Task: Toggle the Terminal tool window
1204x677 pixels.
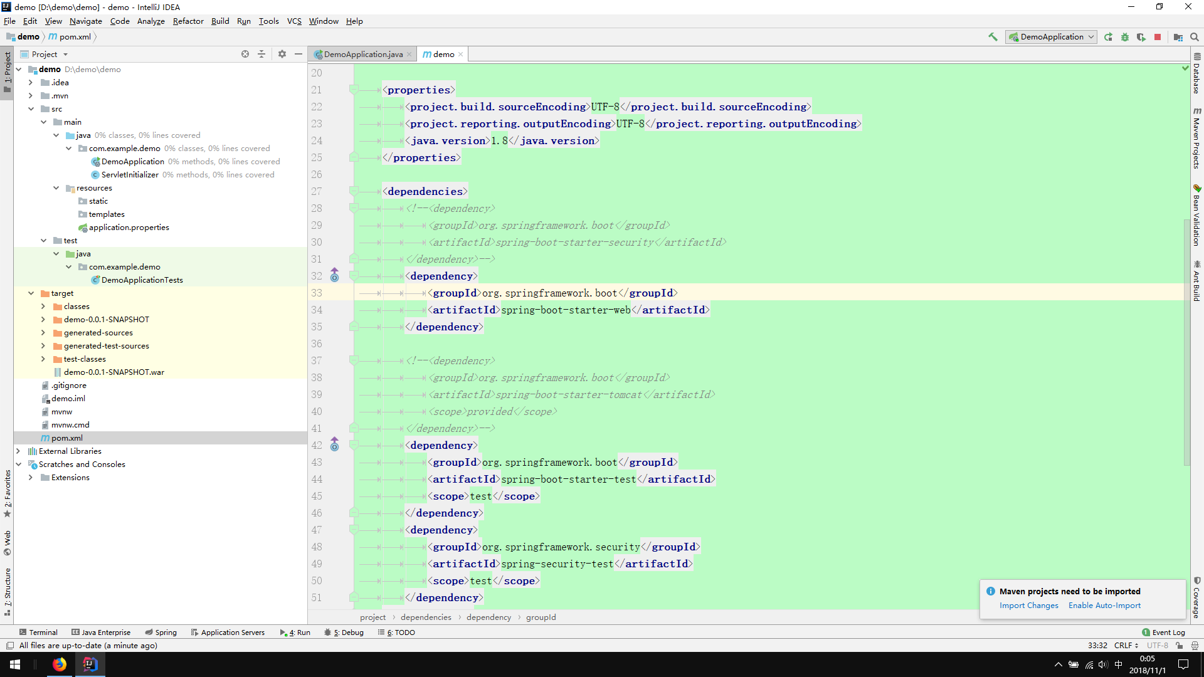Action: (x=38, y=632)
